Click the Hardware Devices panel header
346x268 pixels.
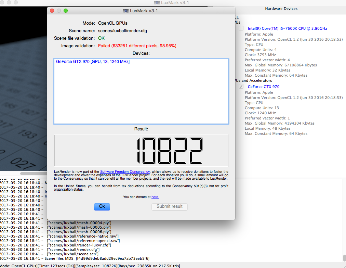tap(281, 9)
